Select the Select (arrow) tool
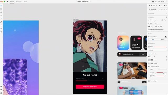 1,6
